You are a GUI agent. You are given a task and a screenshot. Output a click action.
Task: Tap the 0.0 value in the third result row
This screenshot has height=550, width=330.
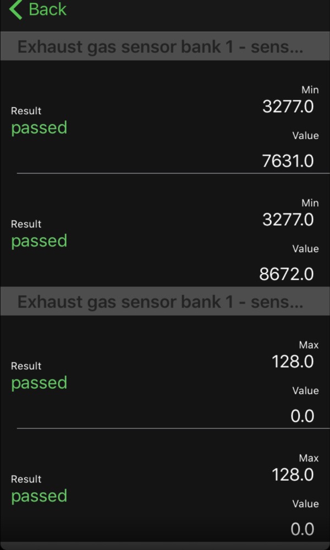pyautogui.click(x=302, y=416)
